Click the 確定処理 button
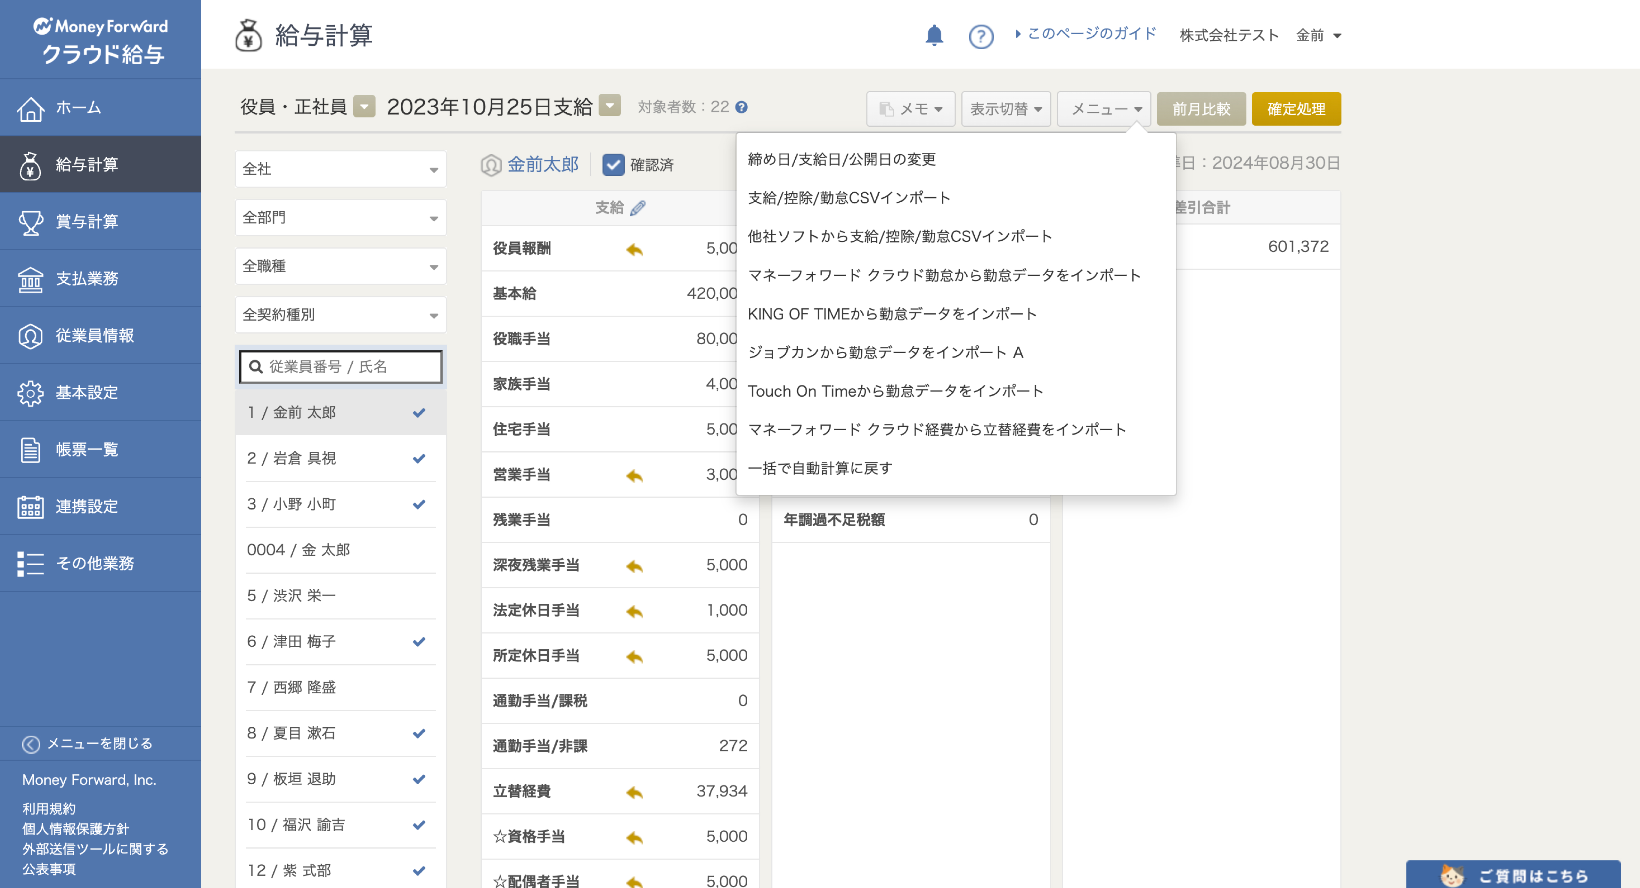The height and width of the screenshot is (888, 1640). point(1296,109)
